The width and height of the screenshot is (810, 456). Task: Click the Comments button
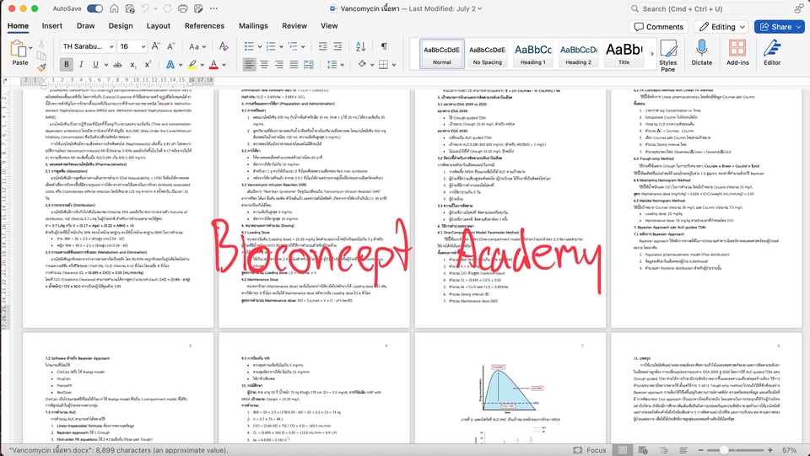pos(658,27)
